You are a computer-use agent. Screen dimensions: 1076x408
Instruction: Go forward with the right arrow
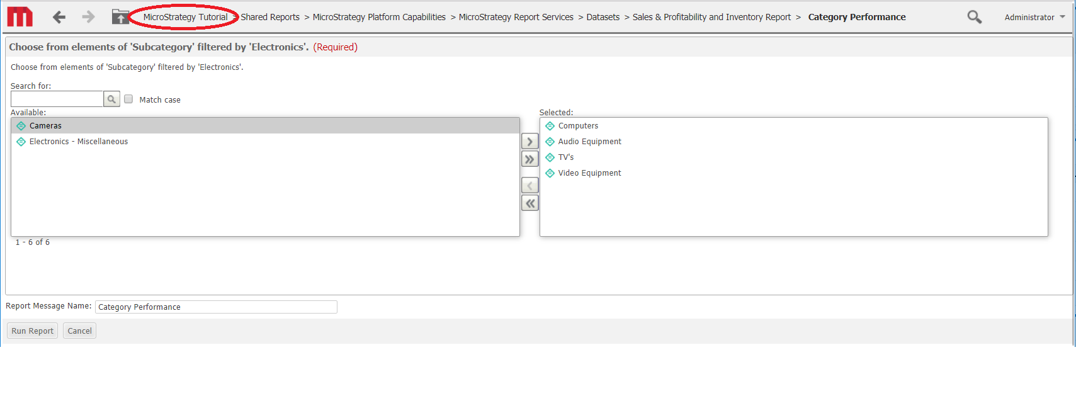coord(89,17)
